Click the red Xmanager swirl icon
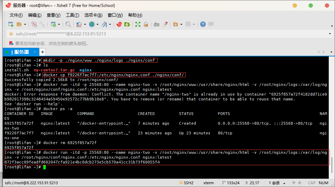Screen dimensions: 335x187 click(x=119, y=24)
